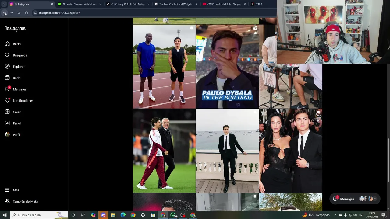Viewport: 390px width, 219px height.
Task: Open post of man in suit by sea
Action: pyautogui.click(x=227, y=151)
